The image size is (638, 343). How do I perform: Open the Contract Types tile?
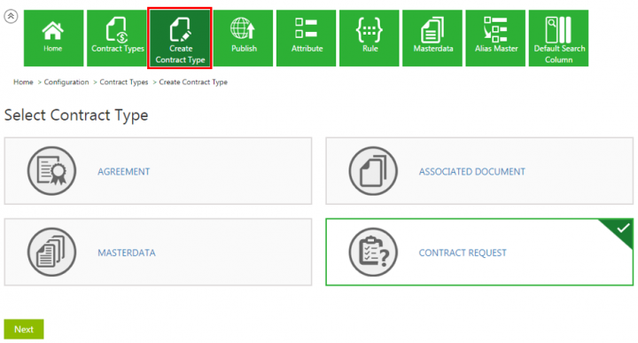click(x=117, y=38)
